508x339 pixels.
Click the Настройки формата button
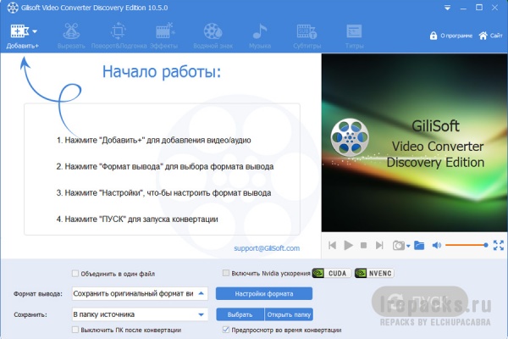(264, 293)
